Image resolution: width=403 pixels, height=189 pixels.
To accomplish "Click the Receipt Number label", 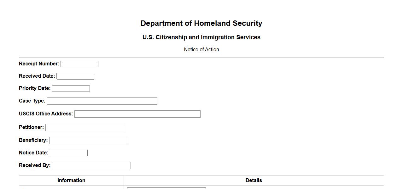I will [x=39, y=64].
